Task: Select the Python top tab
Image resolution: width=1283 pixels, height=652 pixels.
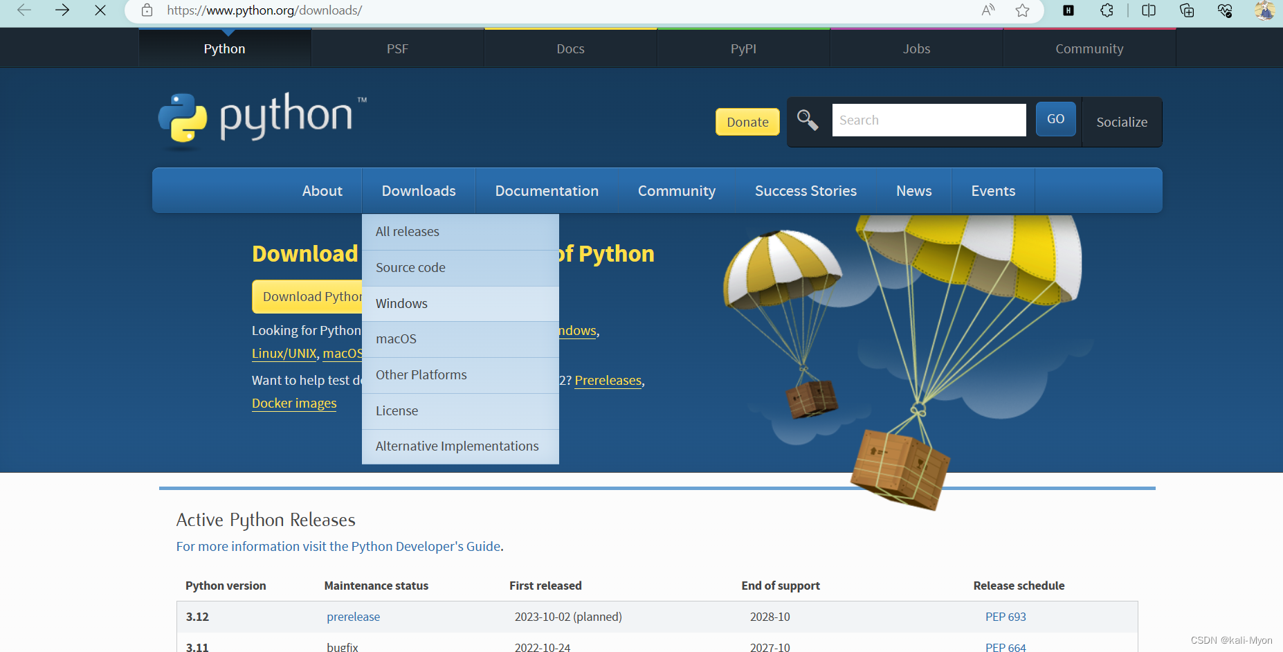Action: click(x=225, y=48)
